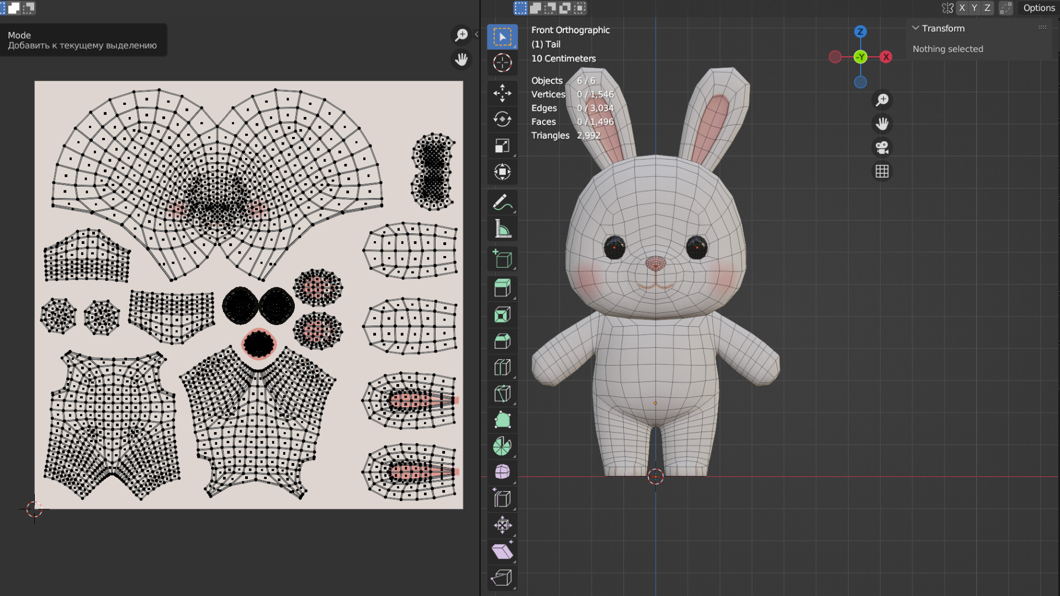Image resolution: width=1060 pixels, height=596 pixels.
Task: Pick the Spin tool
Action: pyautogui.click(x=502, y=446)
